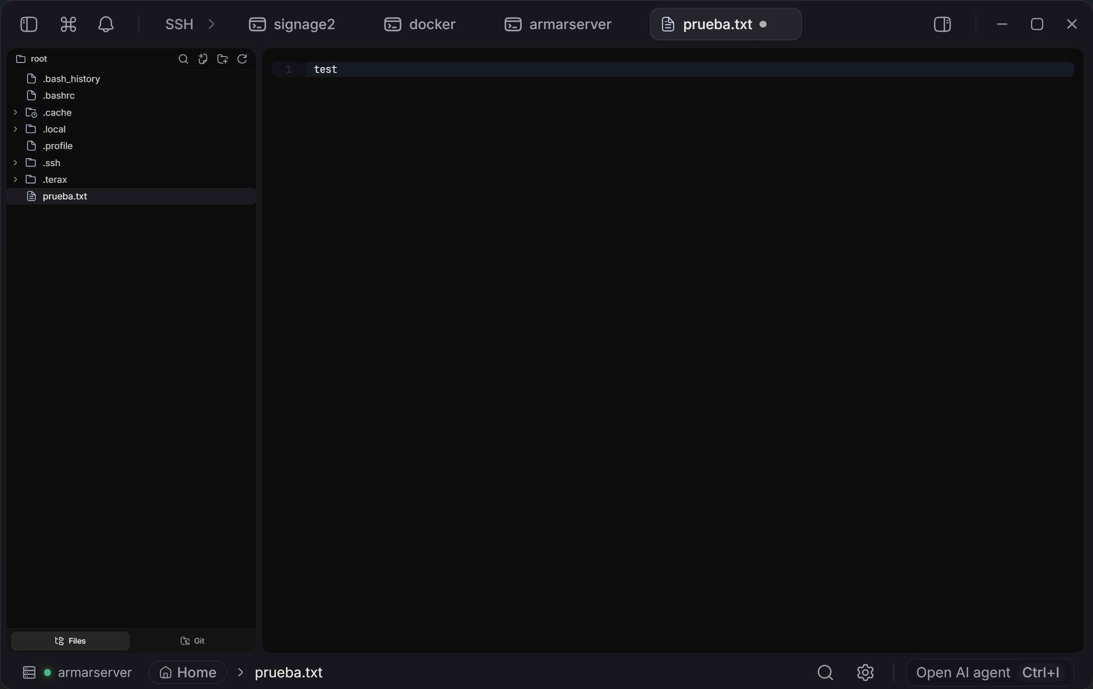Switch to the docker terminal tab
Image resolution: width=1093 pixels, height=689 pixels.
419,24
